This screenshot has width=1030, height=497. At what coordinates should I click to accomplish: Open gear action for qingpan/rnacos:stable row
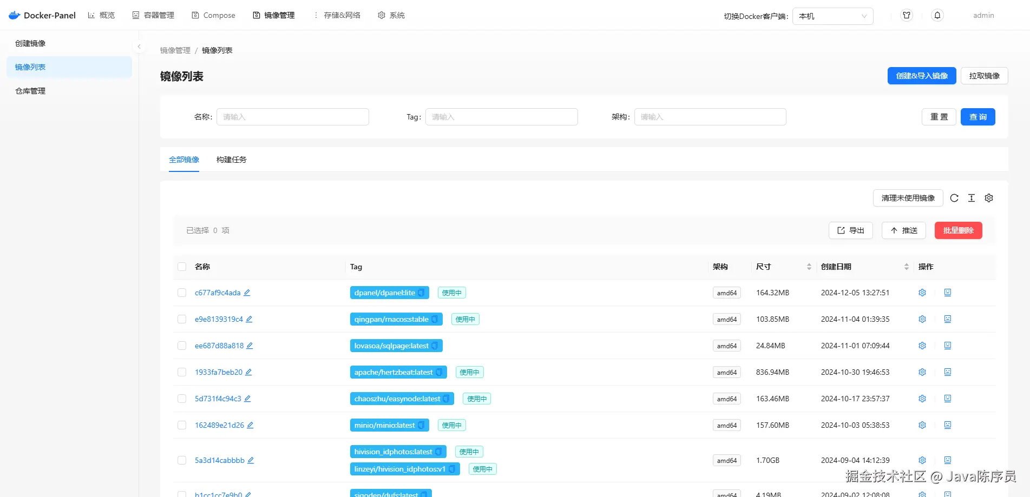(922, 319)
